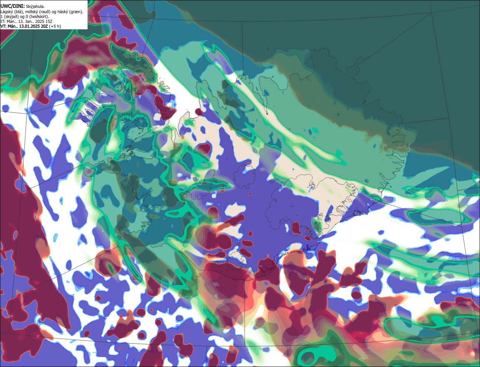Click the 'miðský (rauð)' legend text

click(38, 12)
